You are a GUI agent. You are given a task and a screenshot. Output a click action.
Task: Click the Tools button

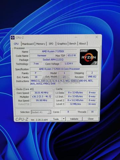tap(56, 119)
